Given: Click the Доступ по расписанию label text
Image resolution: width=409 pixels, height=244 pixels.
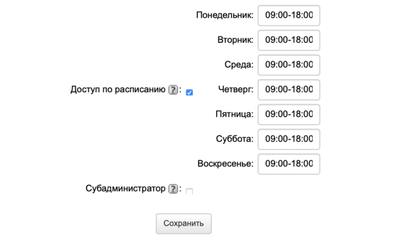Looking at the screenshot, I should [118, 90].
